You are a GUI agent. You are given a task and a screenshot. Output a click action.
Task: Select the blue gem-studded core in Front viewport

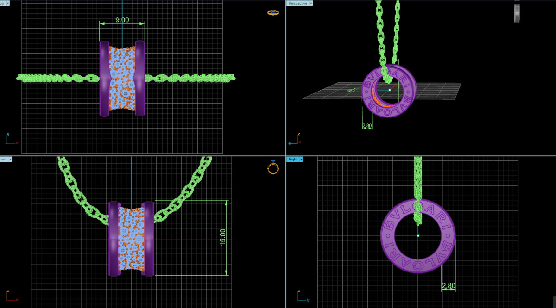(x=131, y=239)
